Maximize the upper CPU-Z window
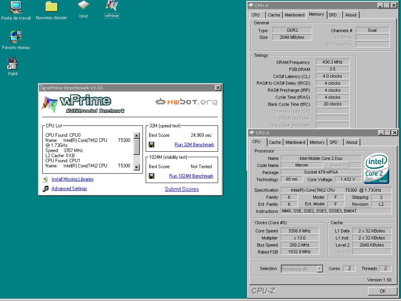401x301 pixels. tap(387, 5)
